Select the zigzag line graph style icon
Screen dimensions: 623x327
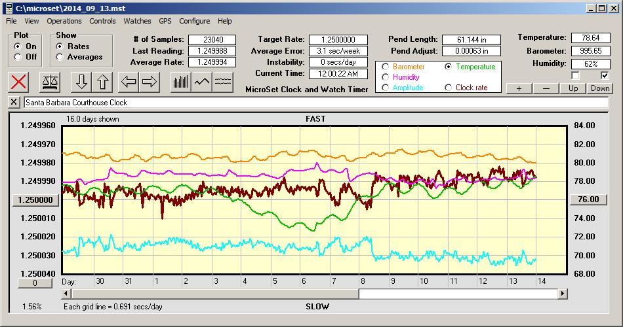(202, 82)
